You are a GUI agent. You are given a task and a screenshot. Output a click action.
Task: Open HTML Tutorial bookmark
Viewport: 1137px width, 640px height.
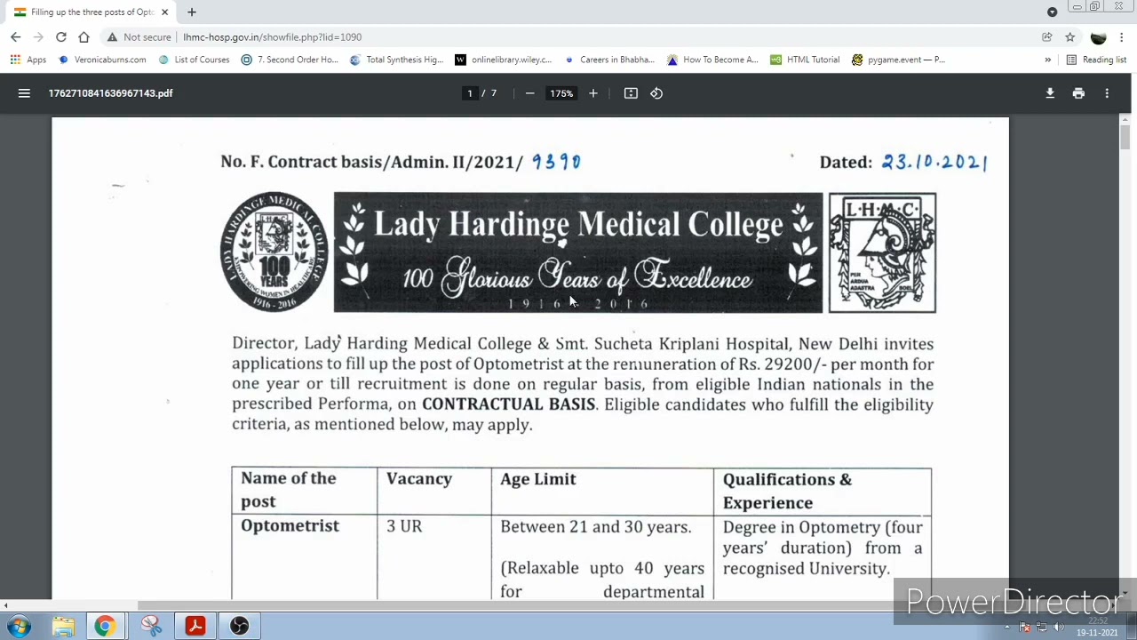805,60
